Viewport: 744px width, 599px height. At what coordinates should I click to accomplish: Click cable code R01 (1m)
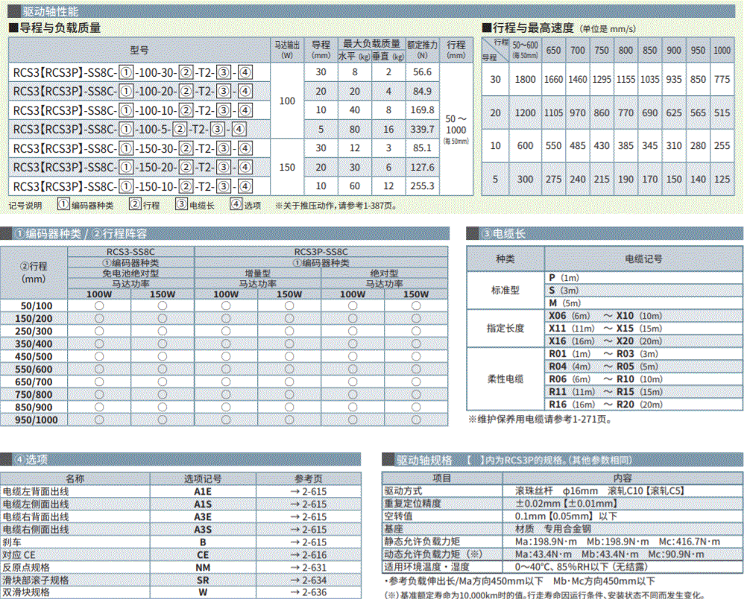click(570, 354)
